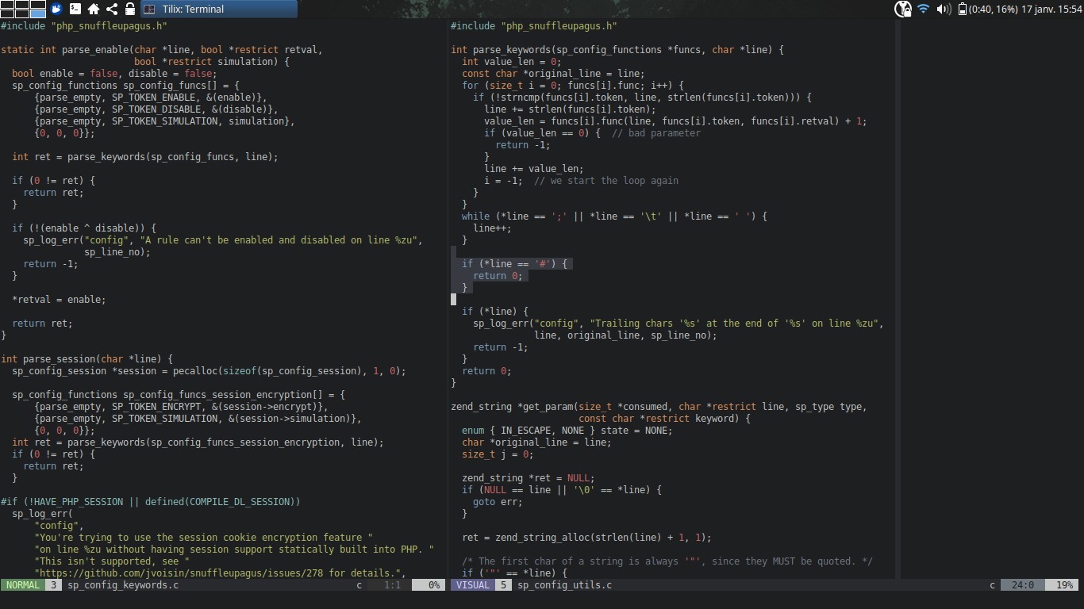The image size is (1084, 609).
Task: Click the padlock lock-screen icon
Action: click(x=130, y=9)
